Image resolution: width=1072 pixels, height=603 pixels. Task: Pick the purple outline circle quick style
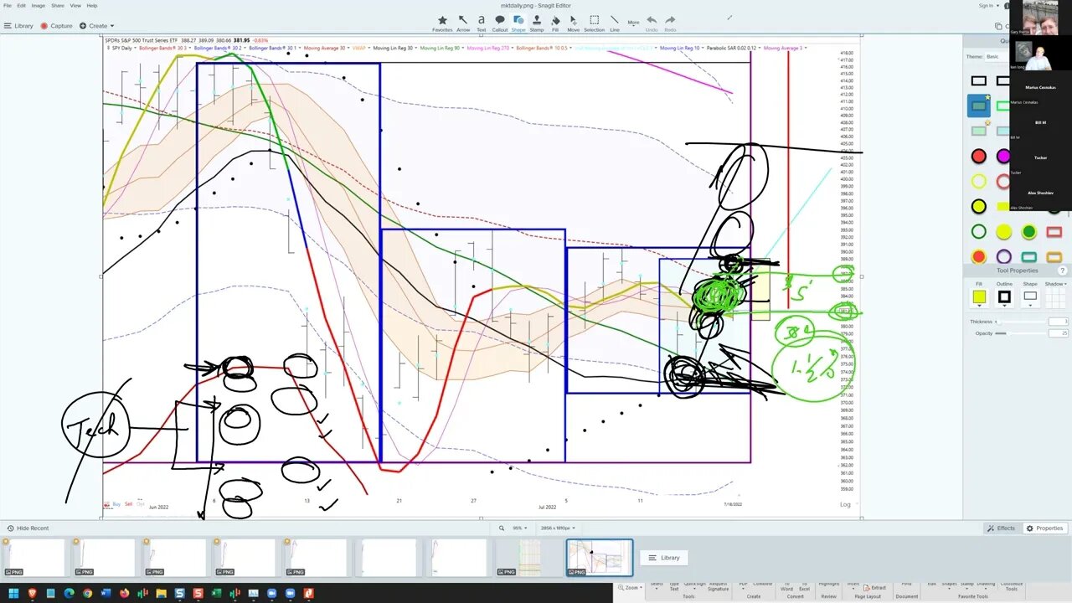coord(1003,257)
